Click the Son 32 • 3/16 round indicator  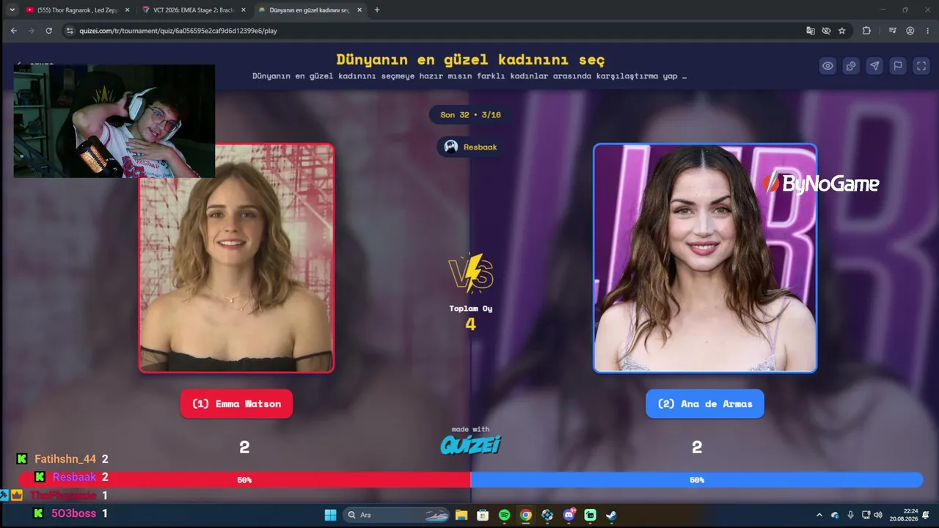coord(470,115)
